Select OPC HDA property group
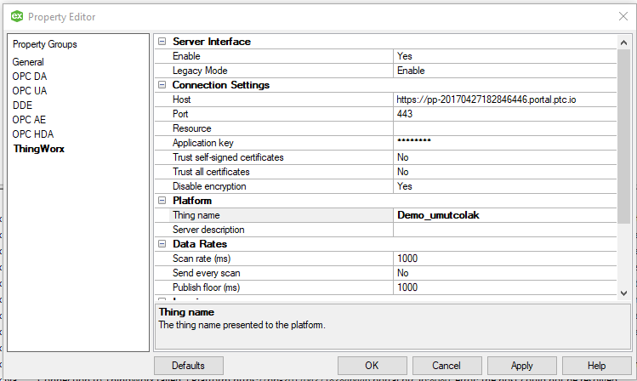 (x=33, y=134)
